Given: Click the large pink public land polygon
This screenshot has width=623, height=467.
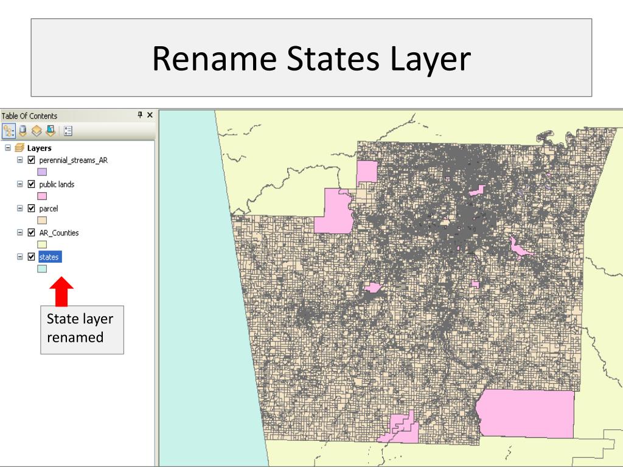Looking at the screenshot, I should [526, 413].
